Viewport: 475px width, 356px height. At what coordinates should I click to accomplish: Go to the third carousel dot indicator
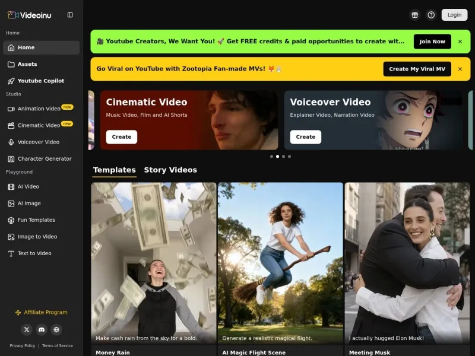coord(283,157)
